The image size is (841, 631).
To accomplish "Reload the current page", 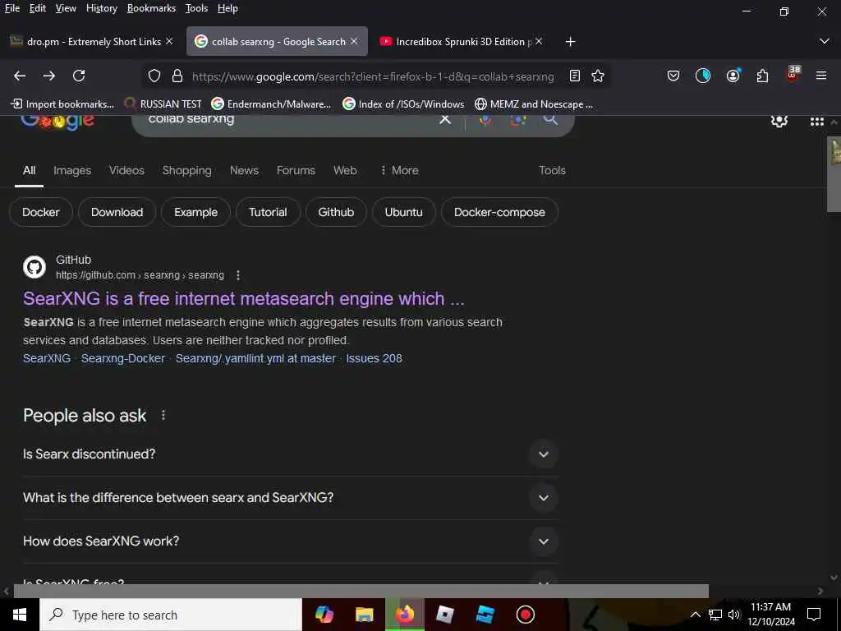I will click(79, 76).
